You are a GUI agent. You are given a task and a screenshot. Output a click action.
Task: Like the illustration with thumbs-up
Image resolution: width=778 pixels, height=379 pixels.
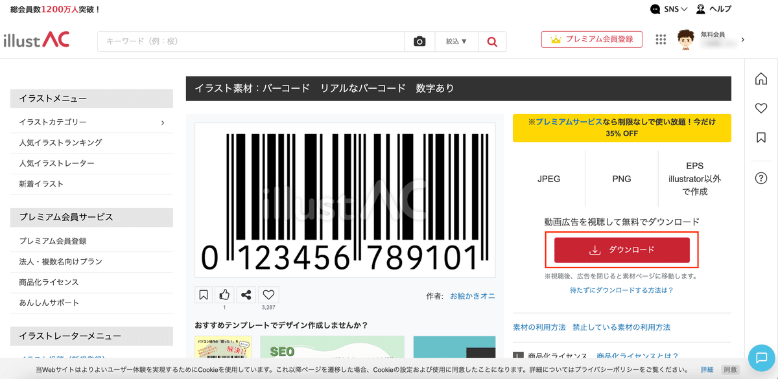click(x=224, y=295)
